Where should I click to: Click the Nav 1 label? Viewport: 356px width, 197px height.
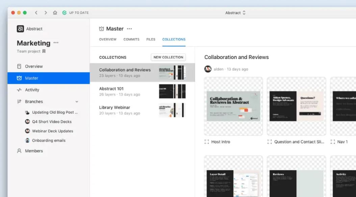coord(342,142)
